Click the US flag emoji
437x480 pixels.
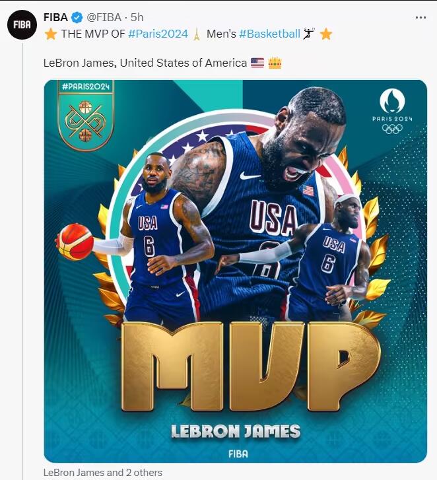pos(257,63)
